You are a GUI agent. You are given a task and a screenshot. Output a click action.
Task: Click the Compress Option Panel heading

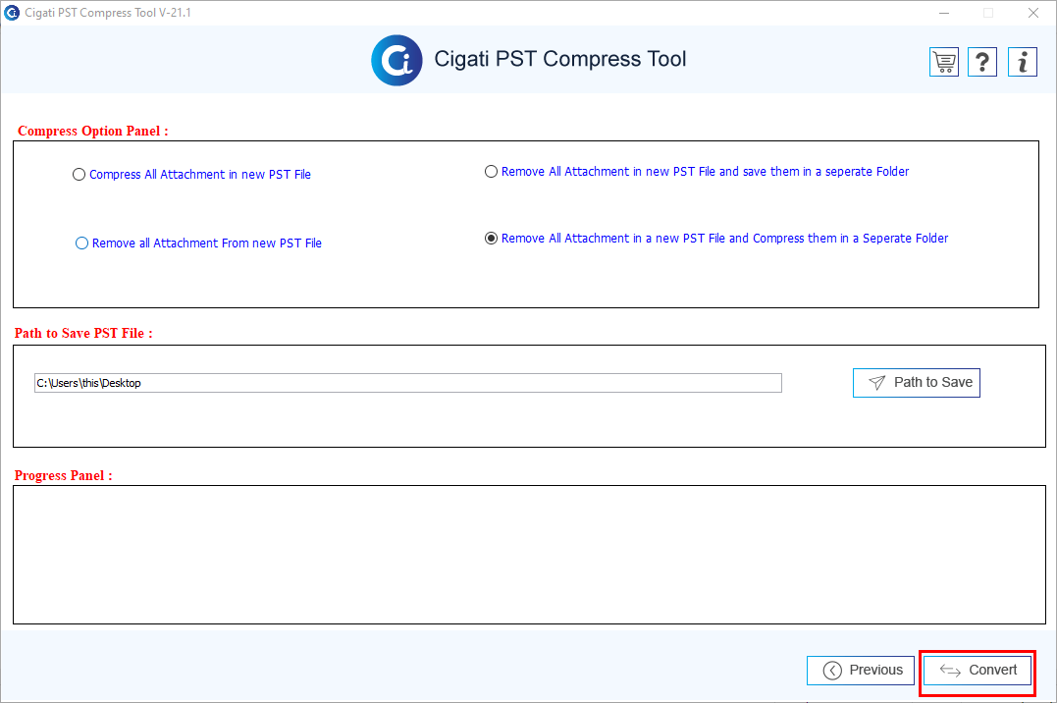[x=93, y=131]
